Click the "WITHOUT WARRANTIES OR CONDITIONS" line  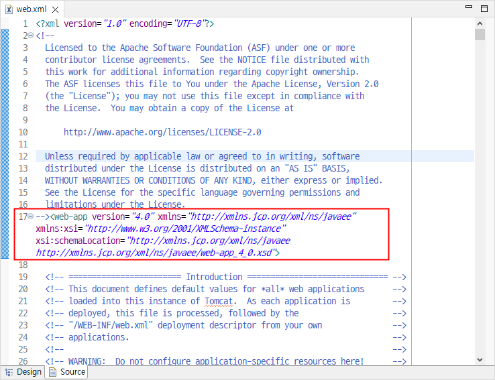click(213, 180)
